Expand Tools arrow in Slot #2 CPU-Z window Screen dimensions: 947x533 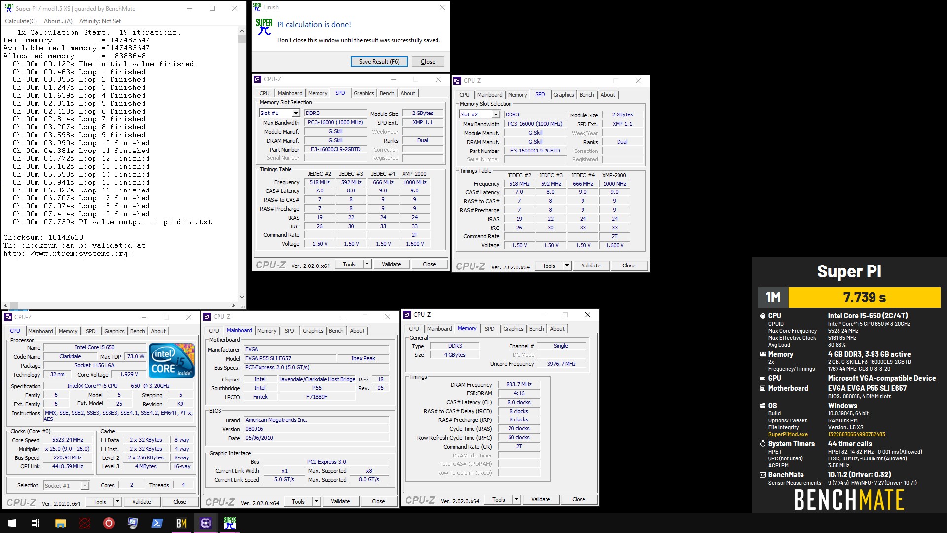pos(567,266)
